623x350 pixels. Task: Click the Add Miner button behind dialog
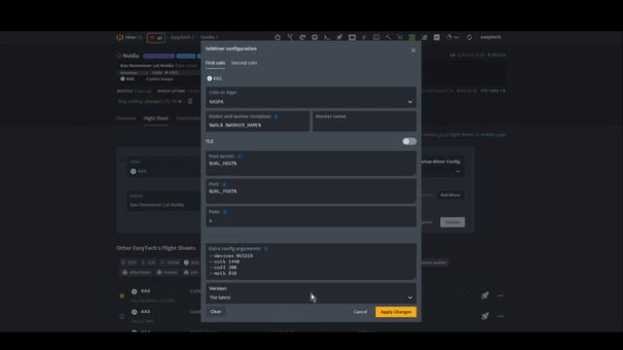451,195
